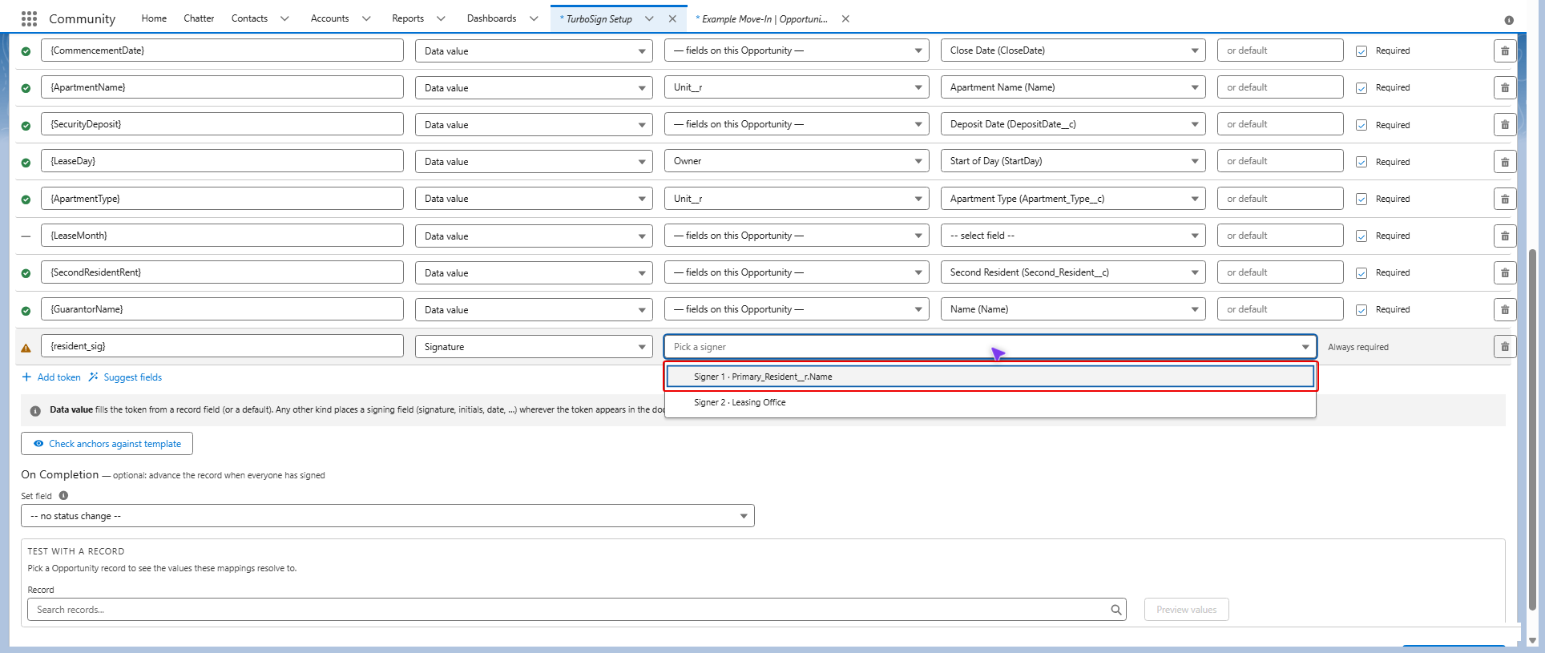Toggle Required checkbox for {SecurityDeposit}

point(1361,124)
